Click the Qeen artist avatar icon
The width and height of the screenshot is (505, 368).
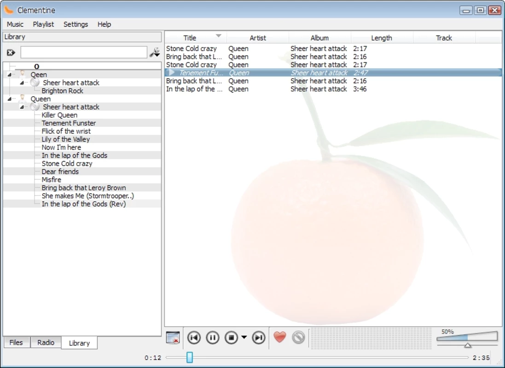click(23, 75)
